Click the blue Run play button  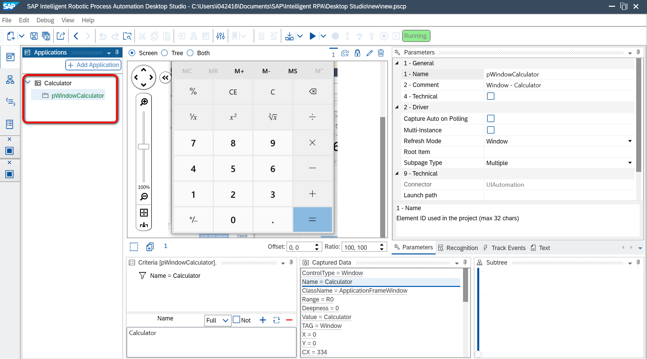tap(313, 36)
